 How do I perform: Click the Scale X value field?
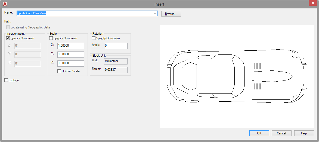(70, 46)
